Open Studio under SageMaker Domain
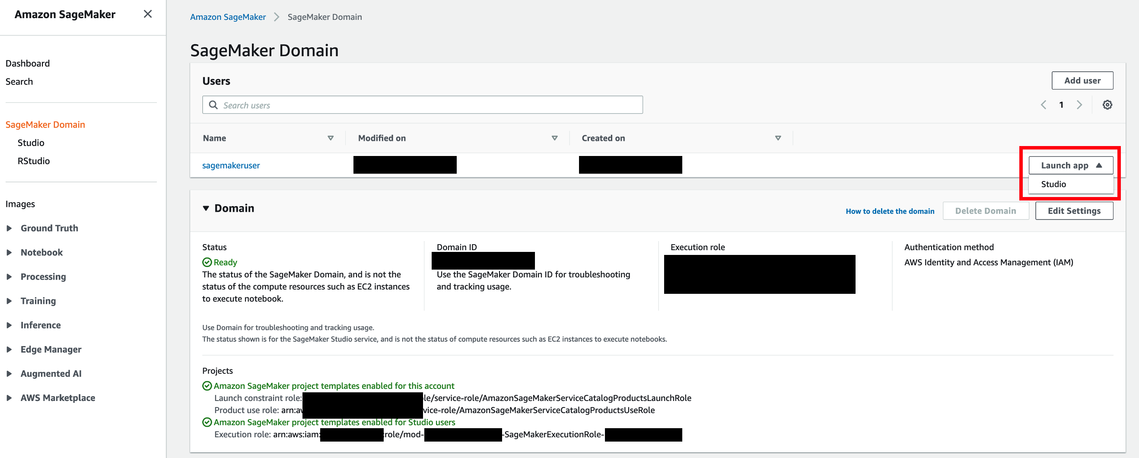1139x458 pixels. (31, 143)
